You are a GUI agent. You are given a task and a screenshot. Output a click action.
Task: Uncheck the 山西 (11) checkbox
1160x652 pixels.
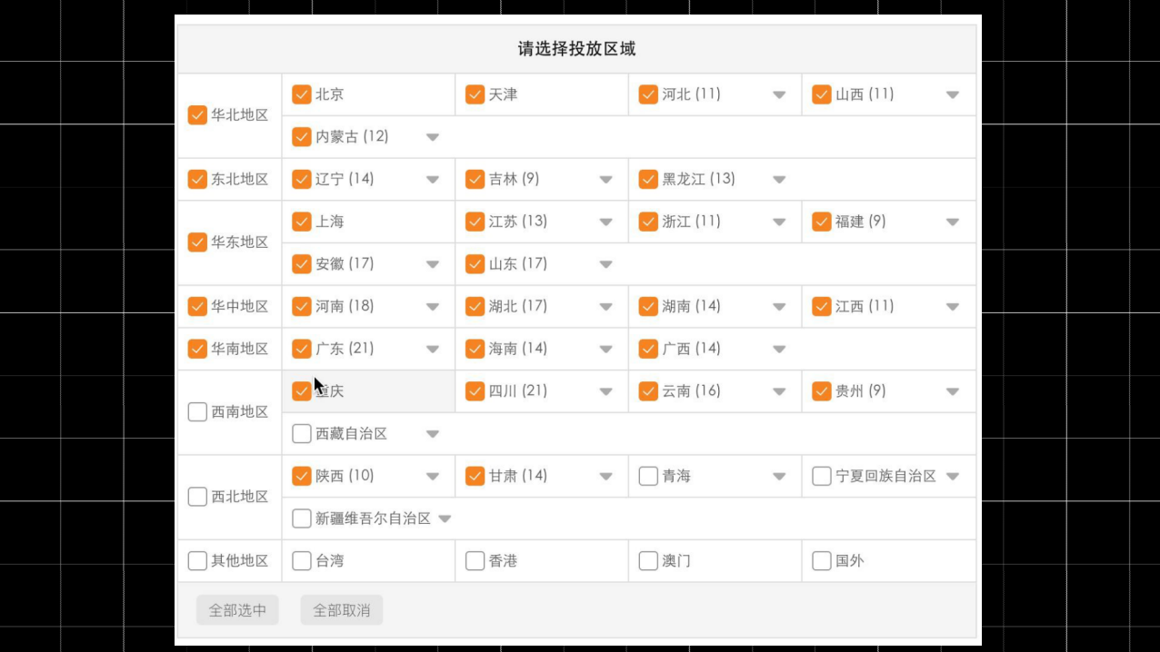point(822,94)
